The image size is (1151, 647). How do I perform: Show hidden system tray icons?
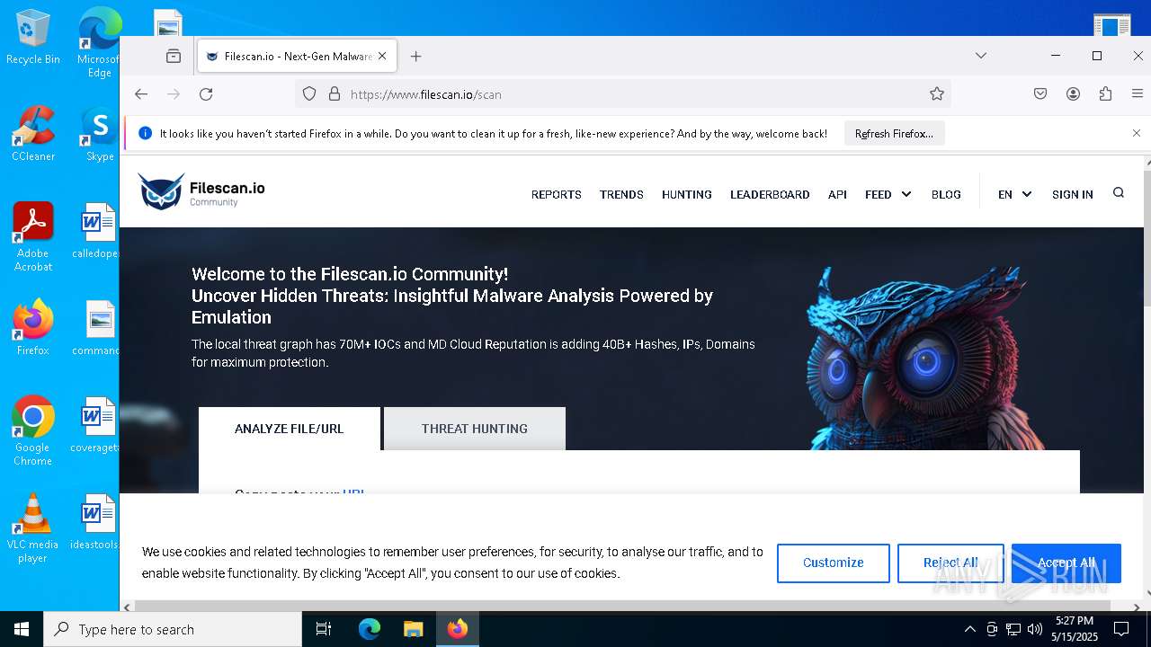click(969, 629)
